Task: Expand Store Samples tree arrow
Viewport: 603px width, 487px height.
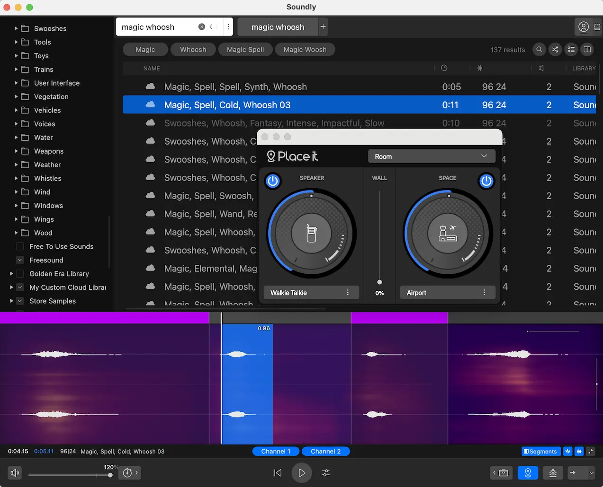Action: pos(11,301)
